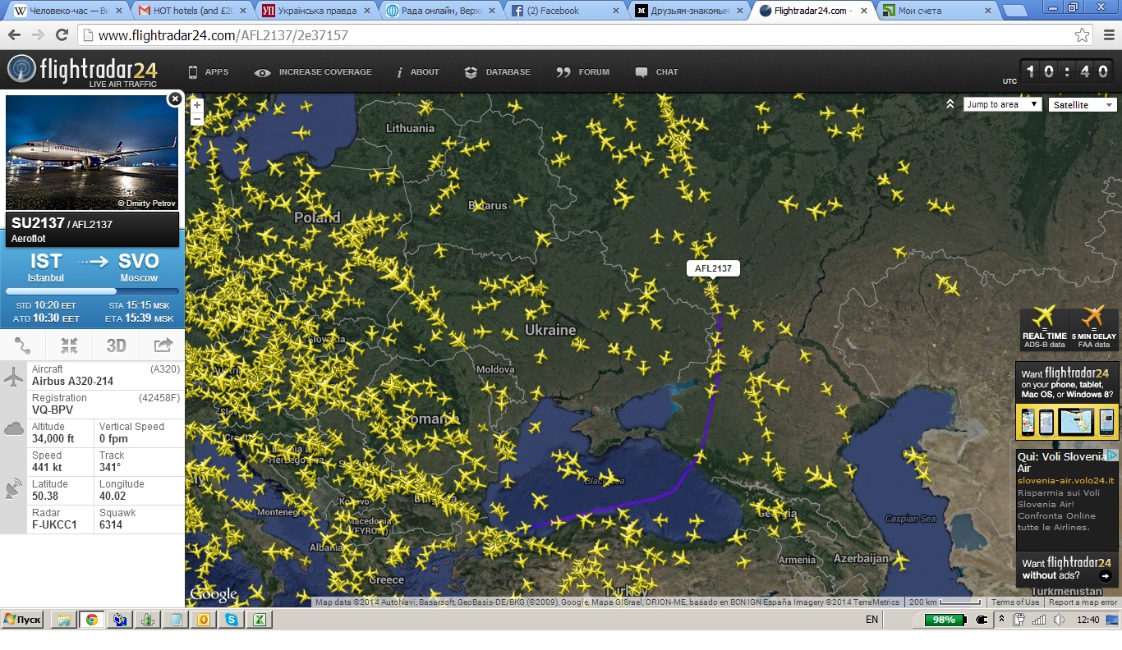Reload the Flightradar24 page
Image resolution: width=1122 pixels, height=650 pixels.
coord(62,35)
